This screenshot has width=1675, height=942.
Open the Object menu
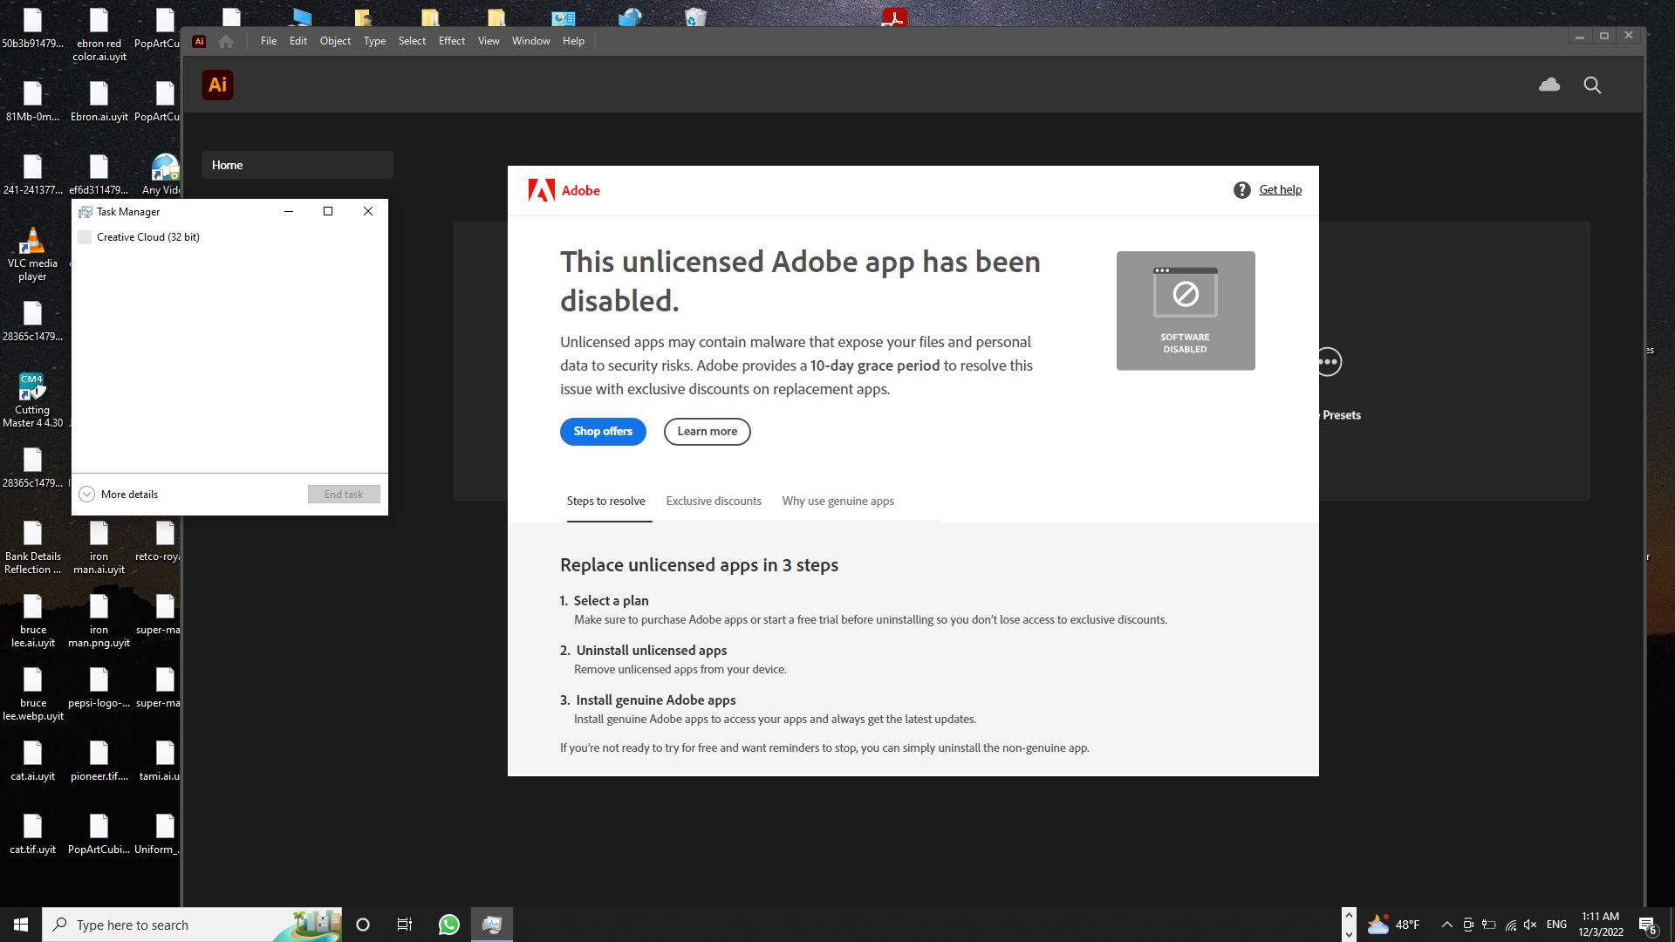[335, 41]
